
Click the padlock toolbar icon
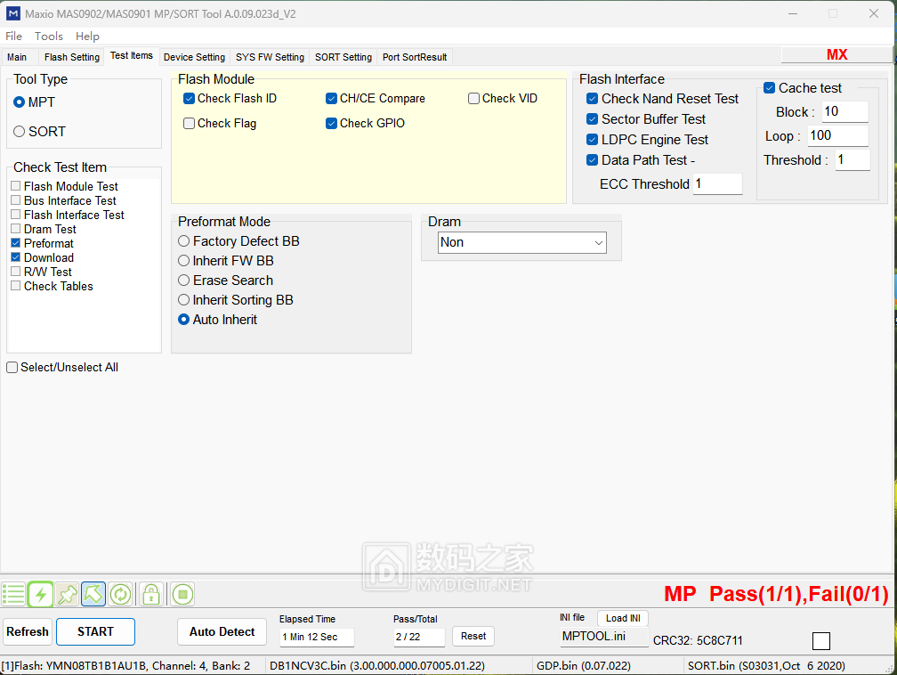click(151, 594)
